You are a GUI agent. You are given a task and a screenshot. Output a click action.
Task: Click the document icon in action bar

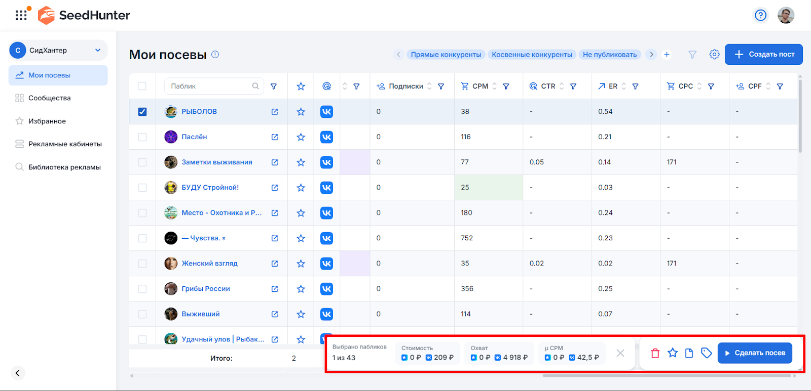tap(689, 353)
